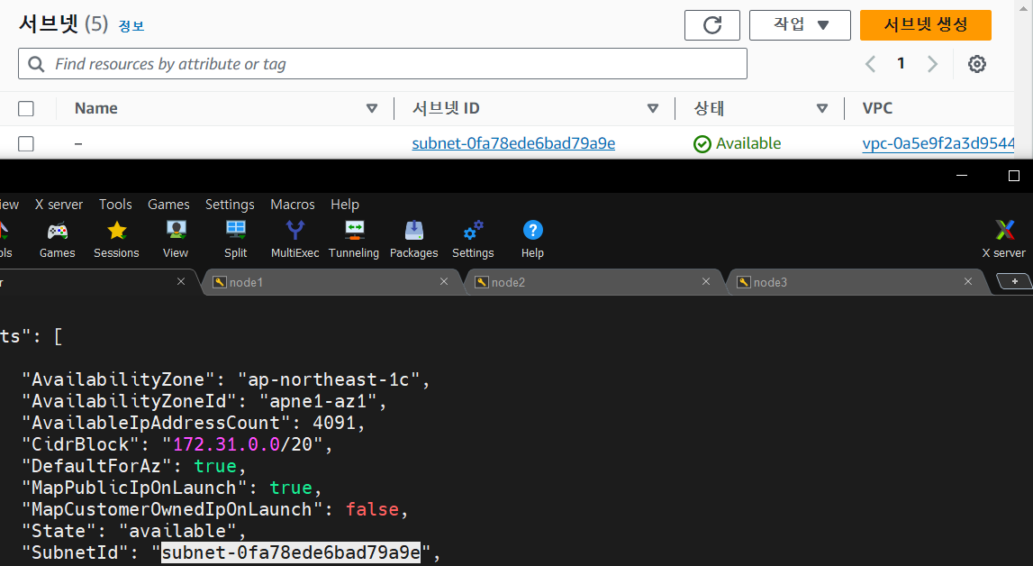Click the highlighted SubnetId value in terminal
Screen dimensions: 1033x566
click(291, 552)
